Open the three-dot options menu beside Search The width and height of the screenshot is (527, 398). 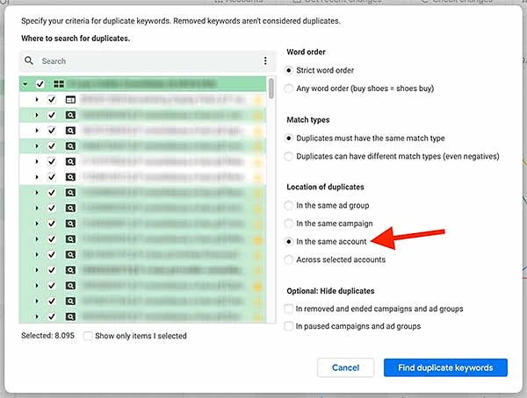tap(265, 60)
